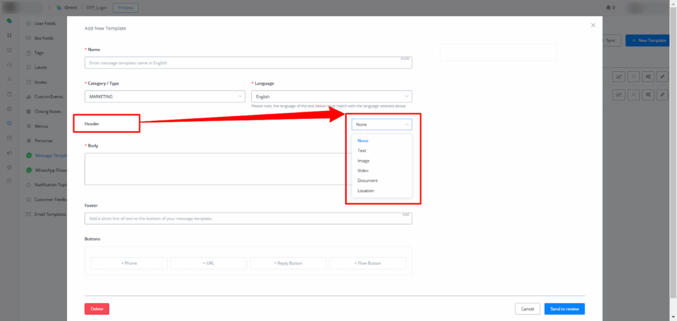The height and width of the screenshot is (321, 677).
Task: Choose Document in the header type list
Action: 367,180
